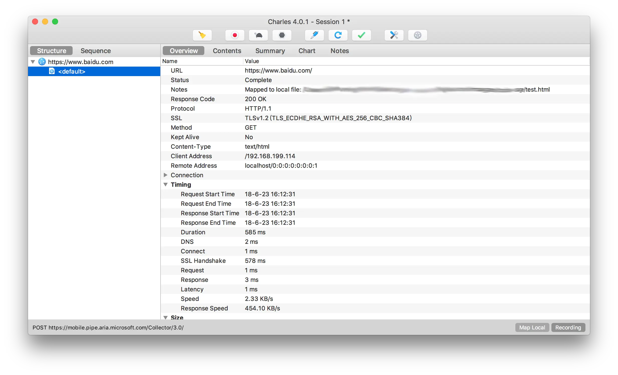This screenshot has width=618, height=375.
Task: Switch to the Sequence view tab
Action: tap(96, 51)
